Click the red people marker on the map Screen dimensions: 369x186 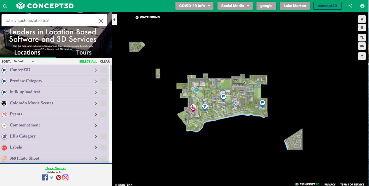[x=193, y=108]
